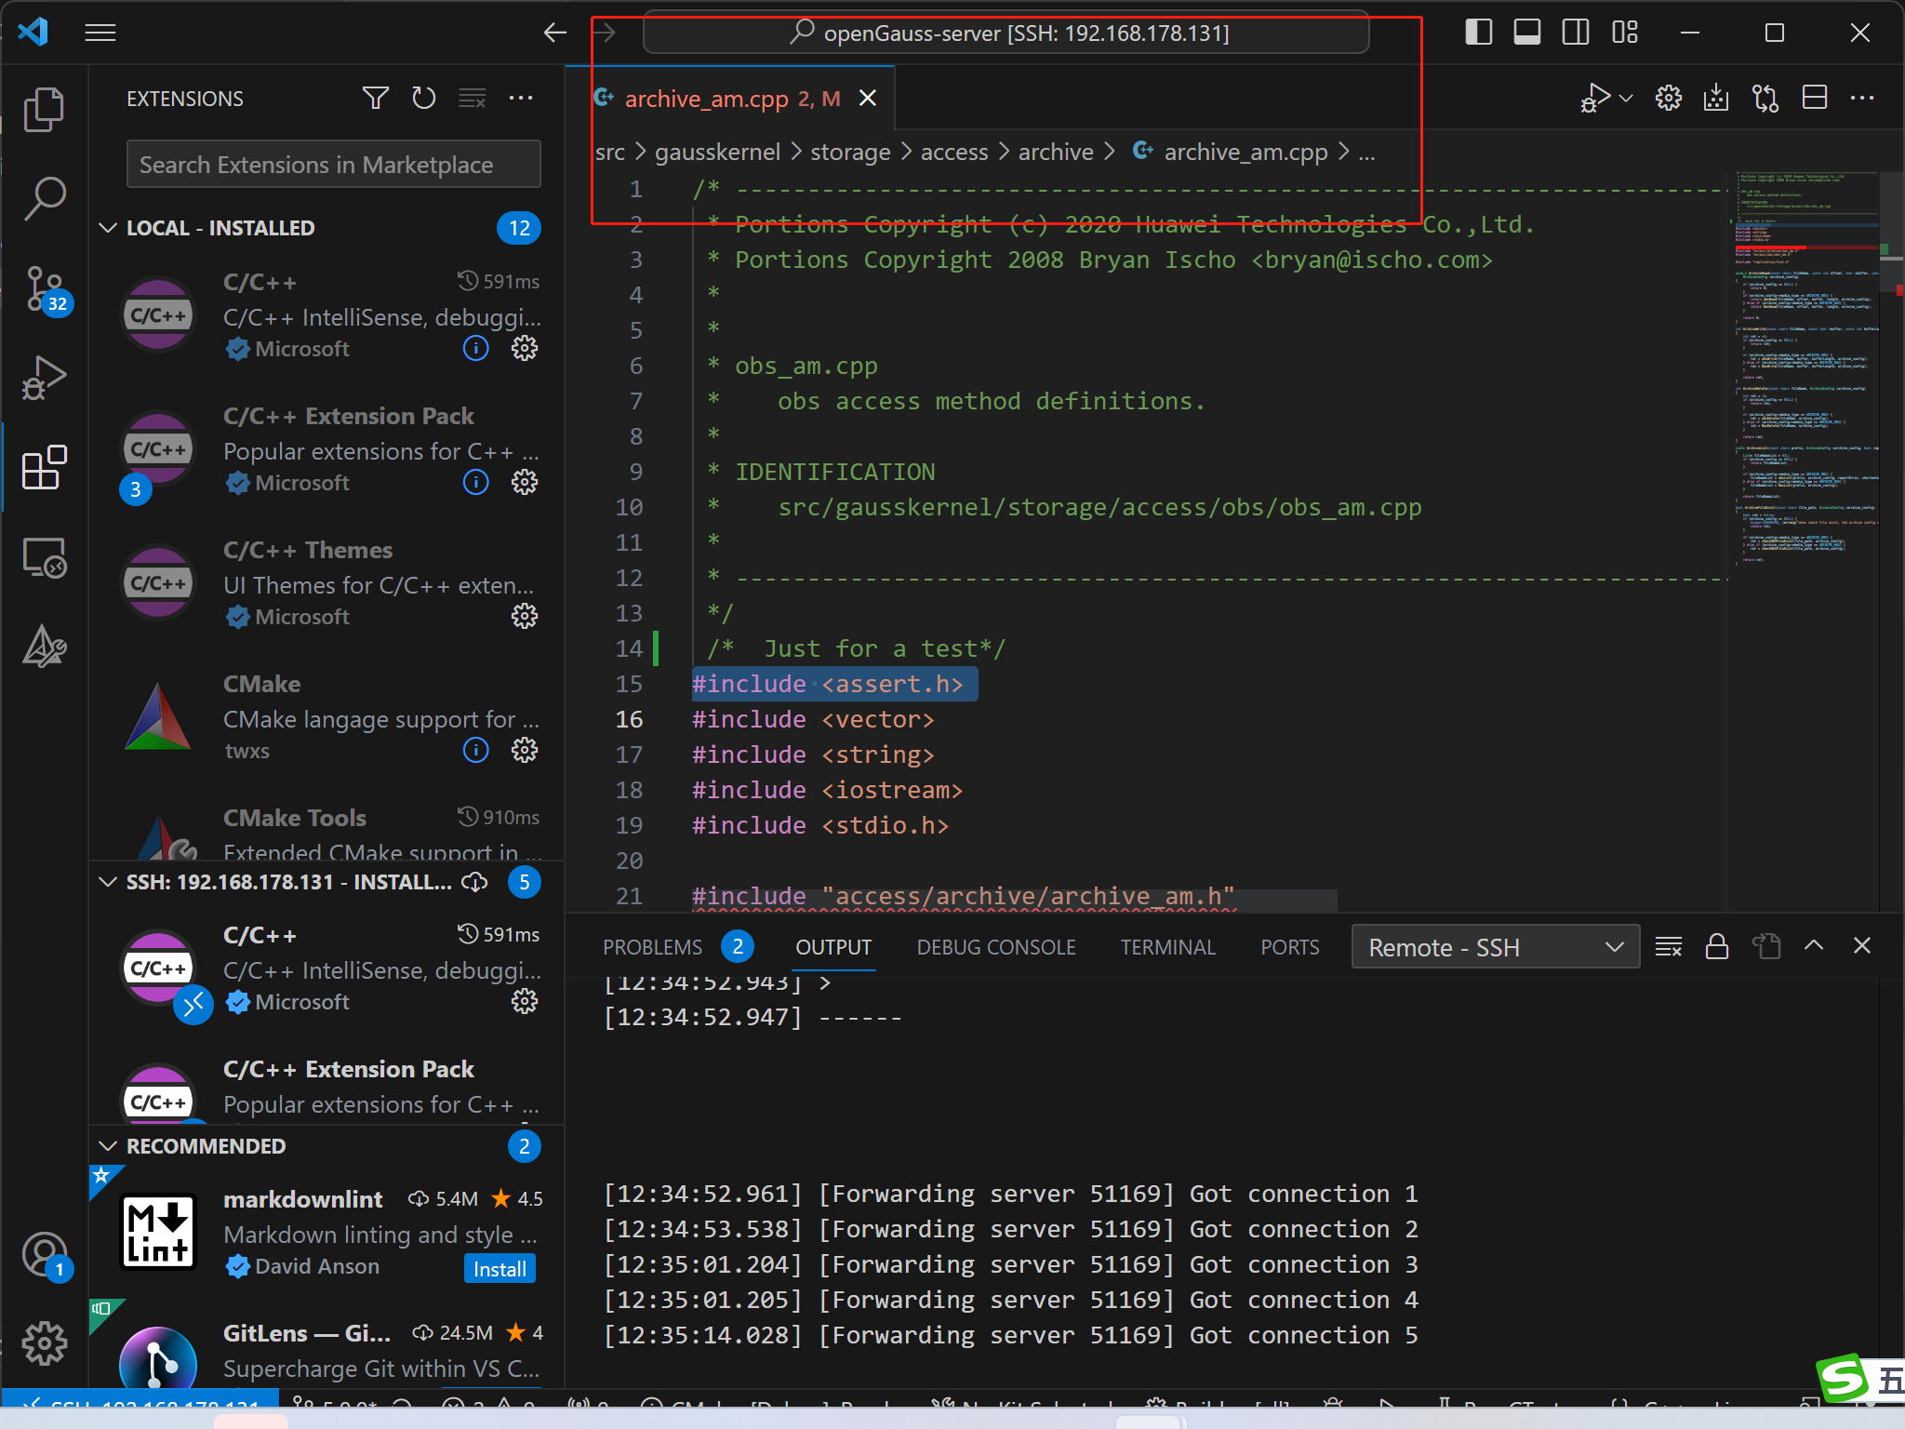Screen dimensions: 1905x1429
Task: Install the markdownlint extension
Action: (x=500, y=1269)
